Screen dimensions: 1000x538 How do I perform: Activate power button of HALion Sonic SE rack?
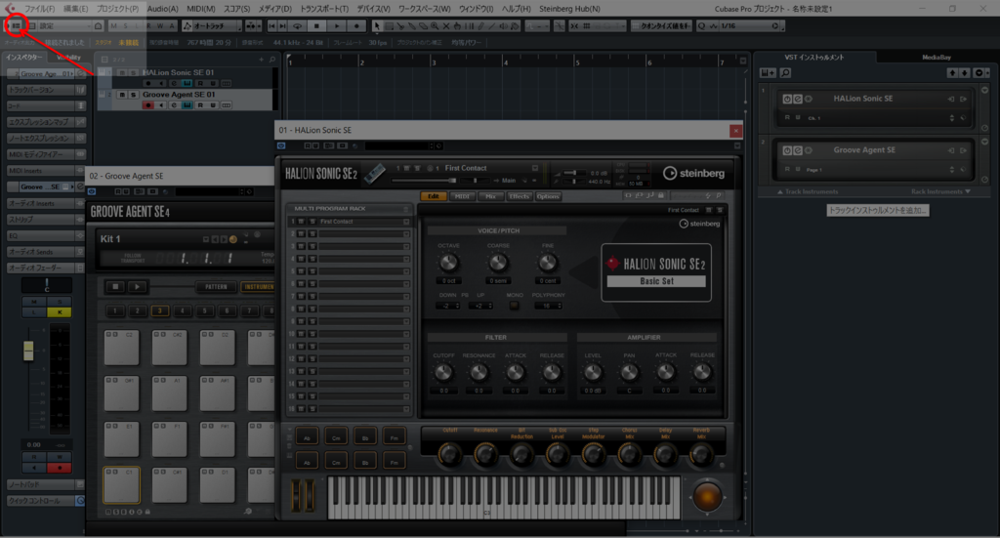click(787, 99)
